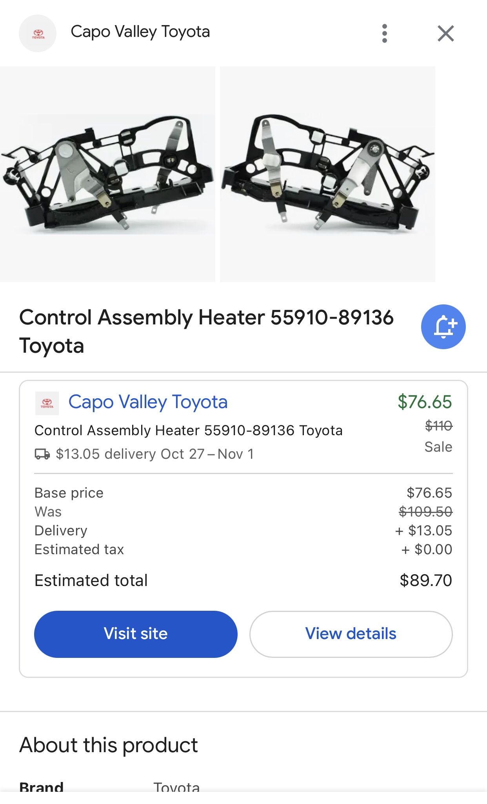
Task: Click the Sale label under the price
Action: pyautogui.click(x=438, y=447)
